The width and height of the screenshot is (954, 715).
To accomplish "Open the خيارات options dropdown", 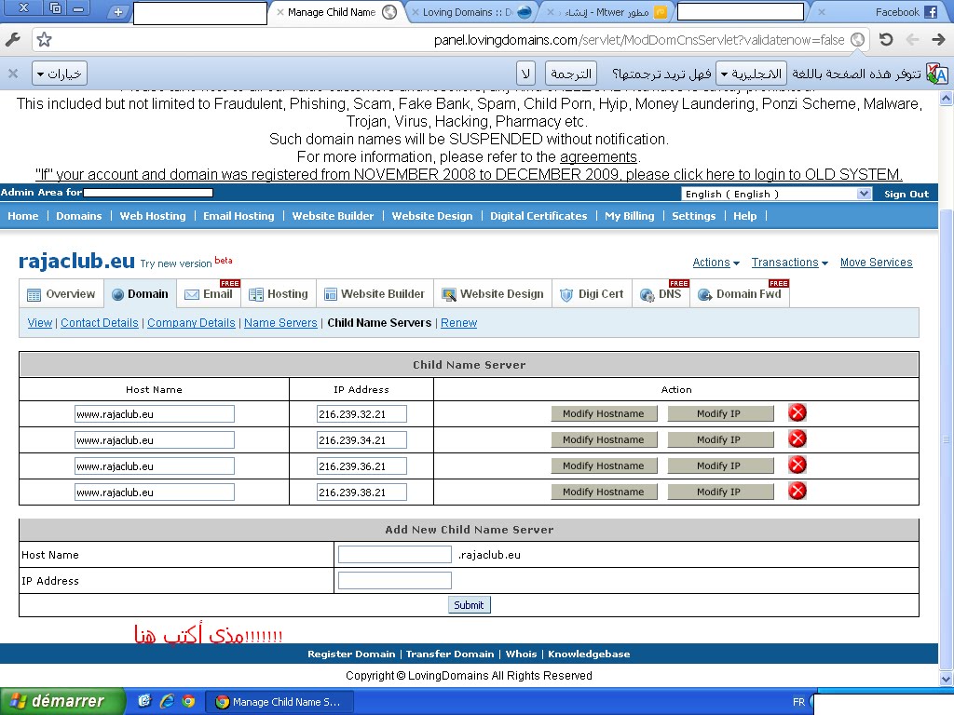I will (x=60, y=74).
